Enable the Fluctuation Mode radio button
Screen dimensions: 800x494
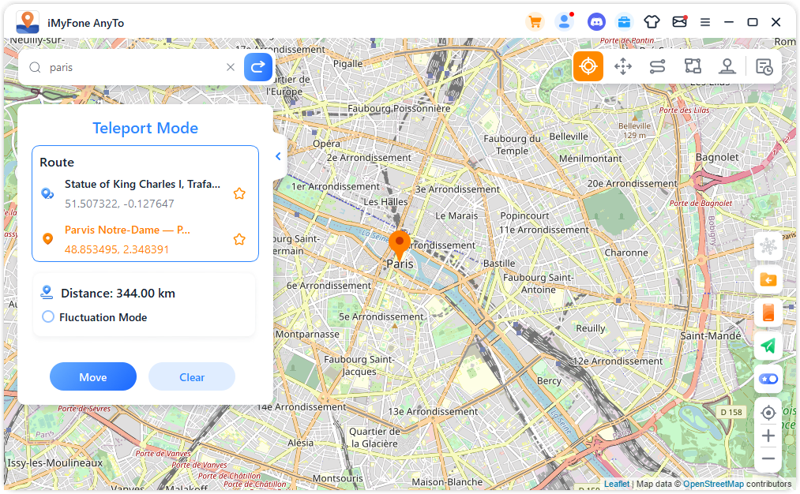click(48, 317)
